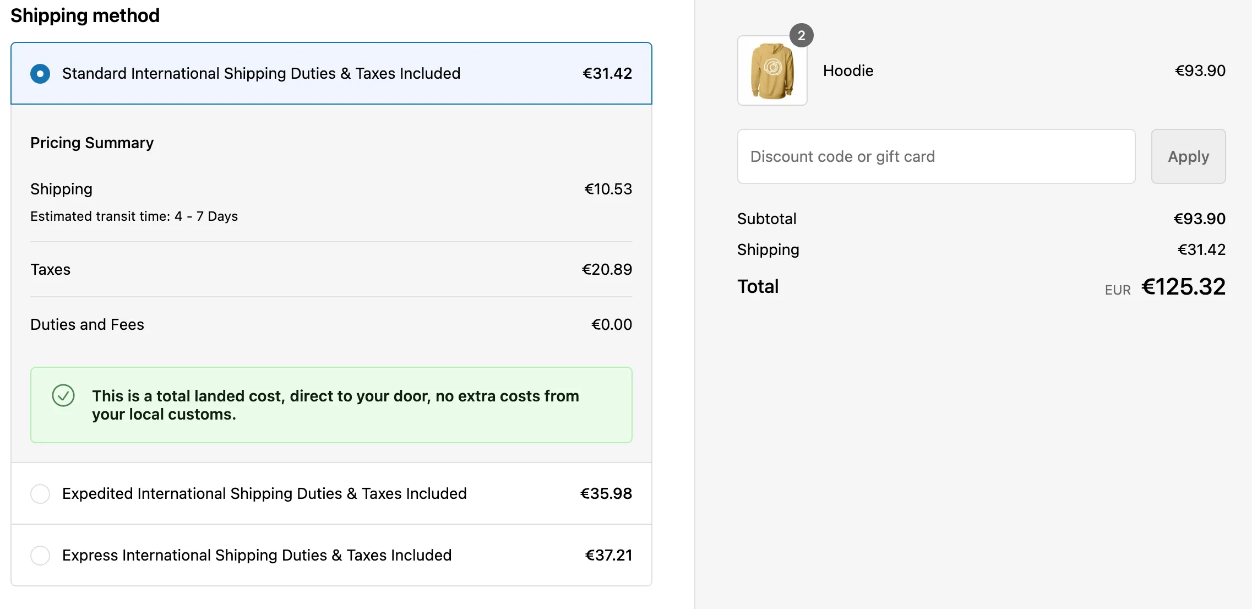This screenshot has height=609, width=1252.
Task: Choose Expedited International Shipping radio option
Action: tap(40, 494)
